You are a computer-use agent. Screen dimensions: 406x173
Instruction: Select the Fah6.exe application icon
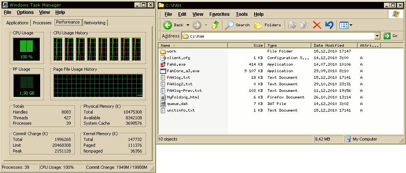click(x=163, y=64)
